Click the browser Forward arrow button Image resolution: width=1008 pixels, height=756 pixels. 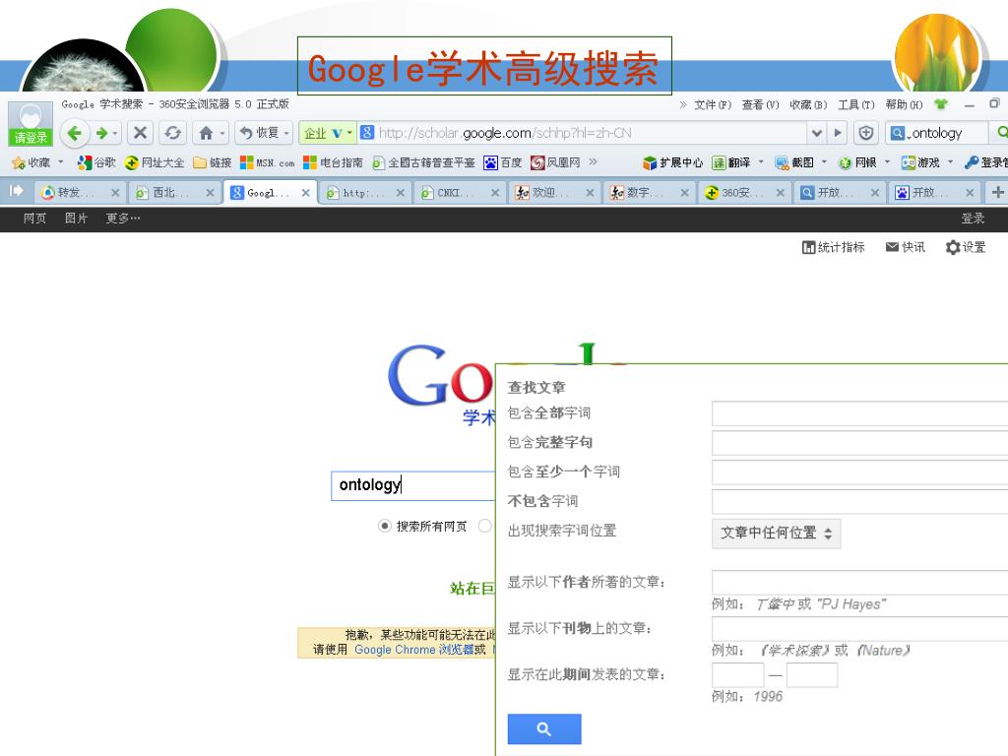(101, 133)
